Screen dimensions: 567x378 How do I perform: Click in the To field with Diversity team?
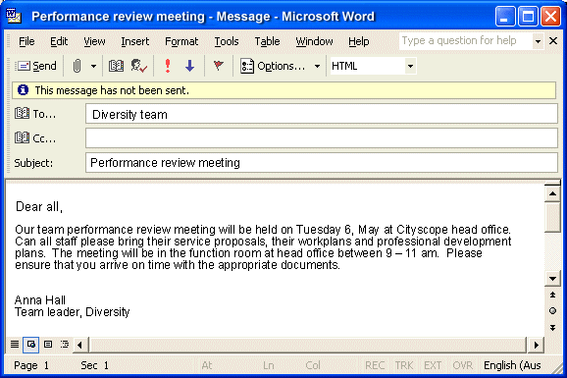click(322, 114)
